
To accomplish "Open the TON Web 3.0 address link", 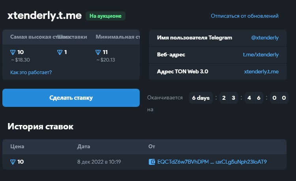I will click(x=261, y=71).
